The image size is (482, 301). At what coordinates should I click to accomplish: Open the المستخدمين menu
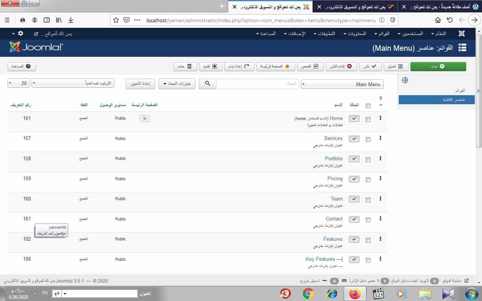click(x=410, y=33)
